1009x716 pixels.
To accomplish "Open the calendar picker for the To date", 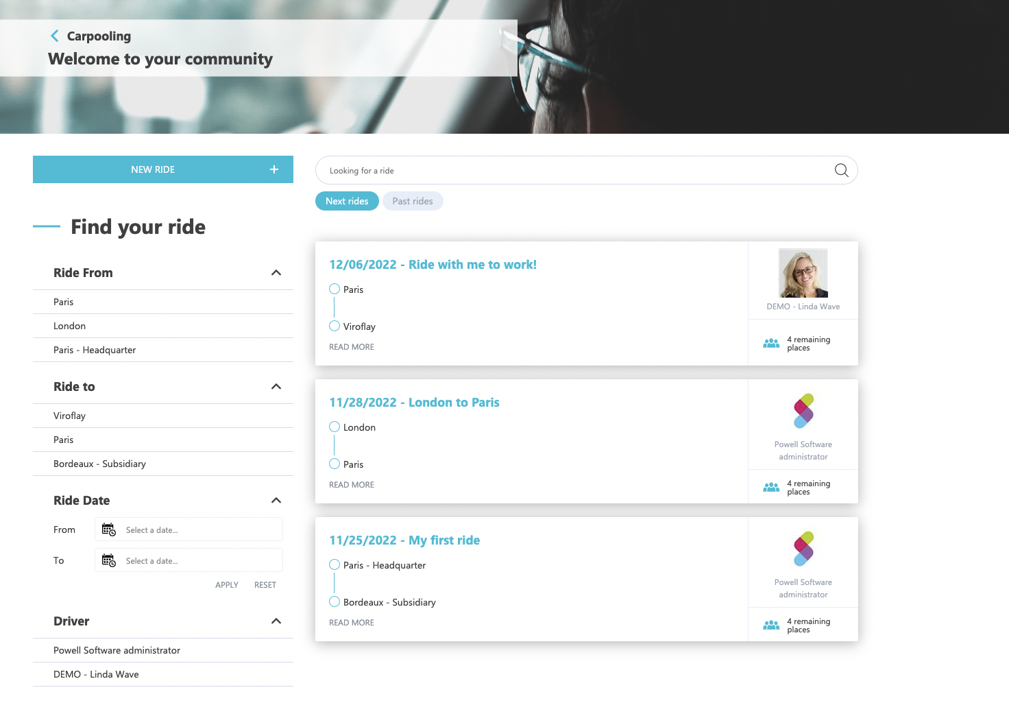I will point(108,560).
